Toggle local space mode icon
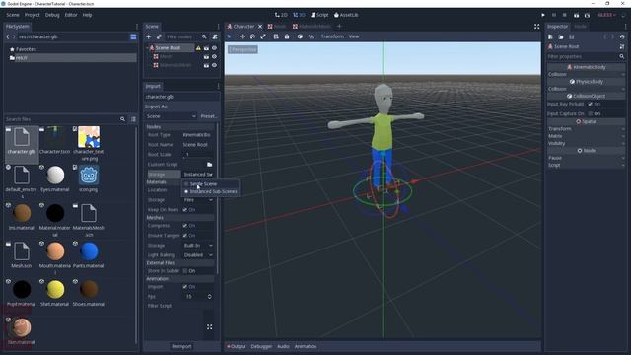Viewport: 631px width, 355px height. [300, 36]
